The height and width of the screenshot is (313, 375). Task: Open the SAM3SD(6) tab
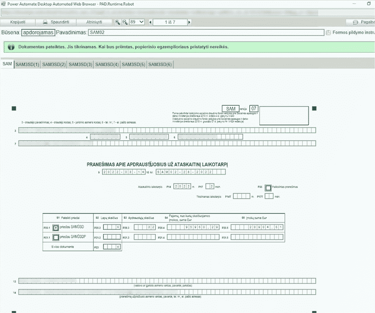pos(160,64)
